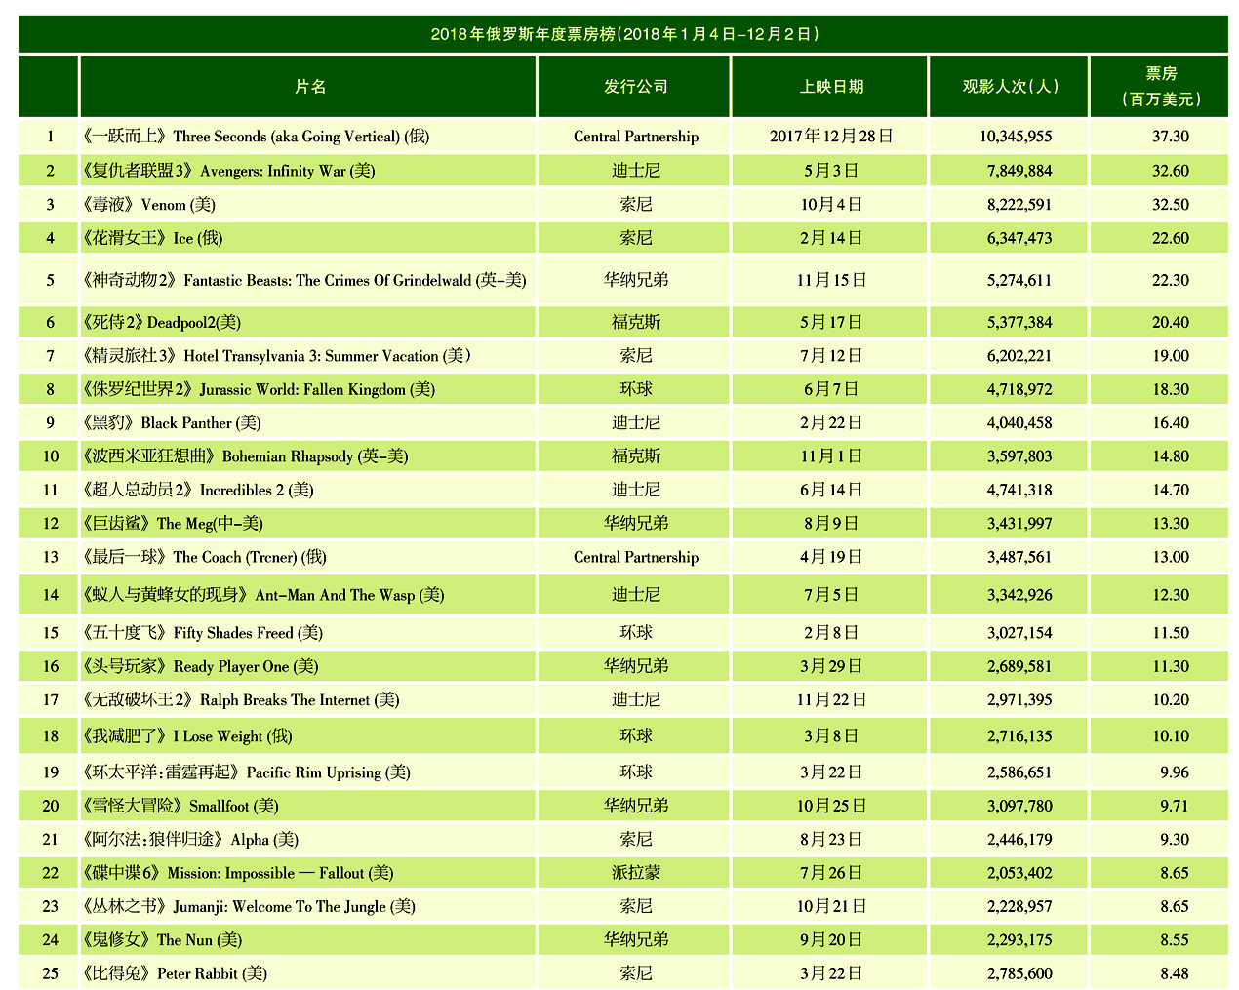This screenshot has width=1239, height=990.
Task: Select the '发行公司' column header
Action: [x=635, y=87]
